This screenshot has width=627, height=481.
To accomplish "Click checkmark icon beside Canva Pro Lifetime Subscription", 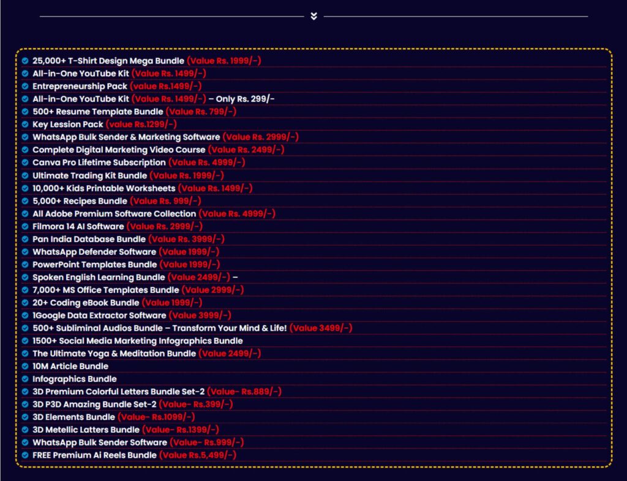I will tap(25, 163).
